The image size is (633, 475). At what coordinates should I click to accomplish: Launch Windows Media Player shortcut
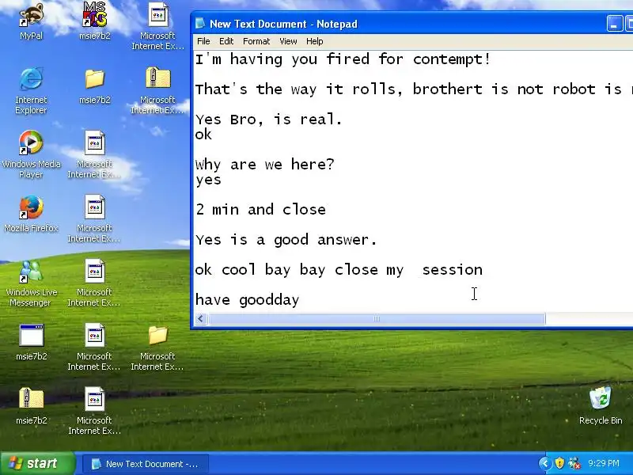pyautogui.click(x=31, y=154)
